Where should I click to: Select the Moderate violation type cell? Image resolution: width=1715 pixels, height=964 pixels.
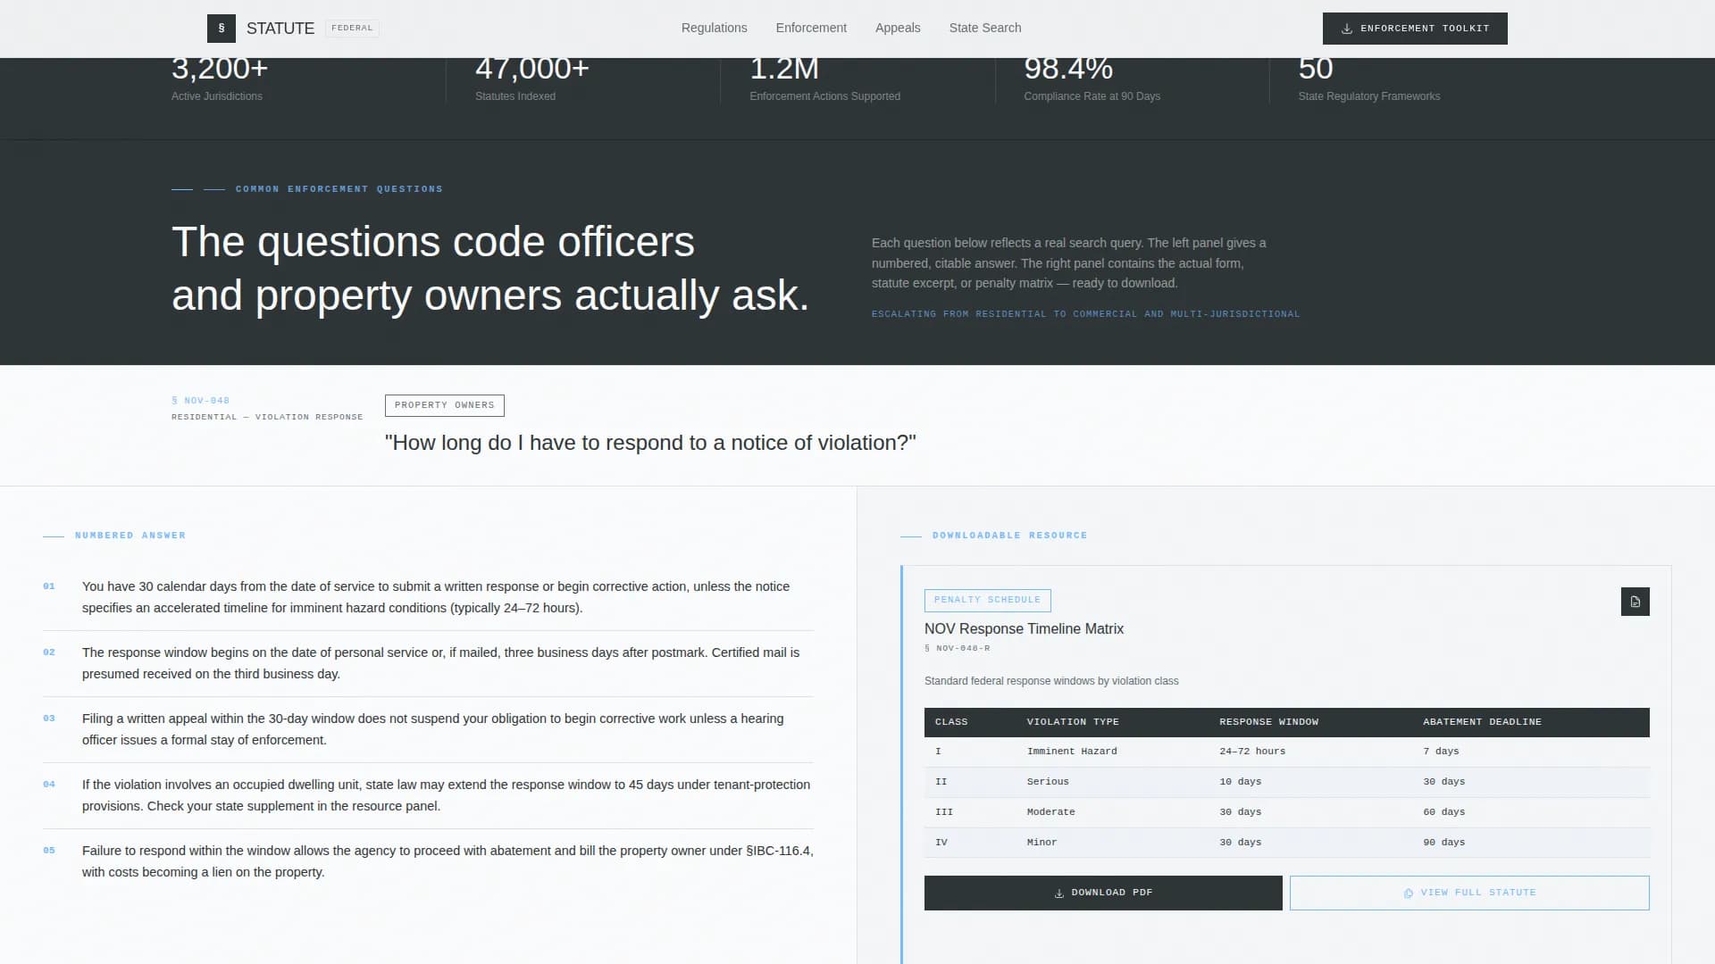coord(1050,812)
